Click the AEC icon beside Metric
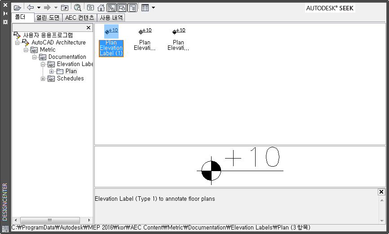Image resolution: width=389 pixels, height=234 pixels. pos(34,50)
